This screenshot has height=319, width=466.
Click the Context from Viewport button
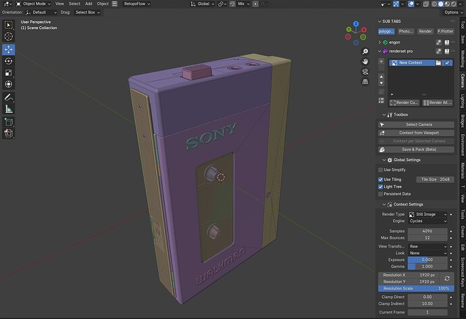pyautogui.click(x=416, y=133)
